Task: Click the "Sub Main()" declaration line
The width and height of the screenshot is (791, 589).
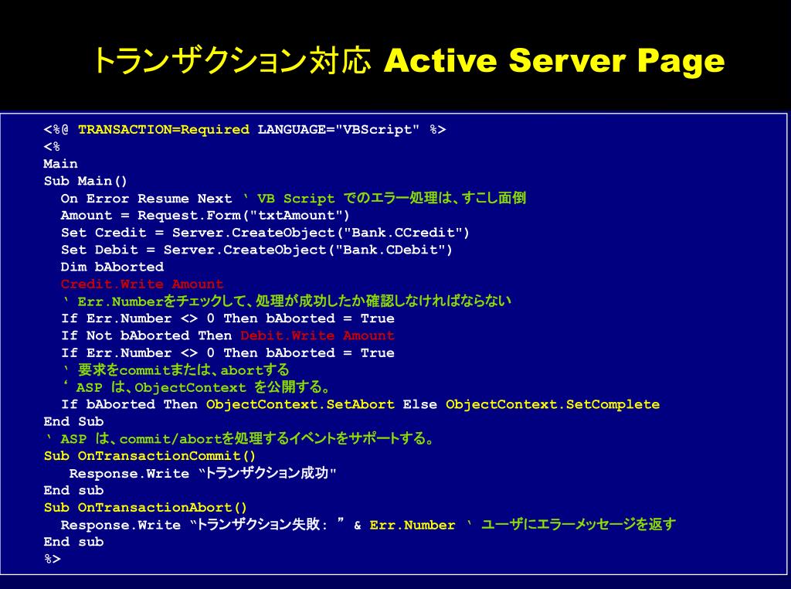Action: tap(85, 181)
